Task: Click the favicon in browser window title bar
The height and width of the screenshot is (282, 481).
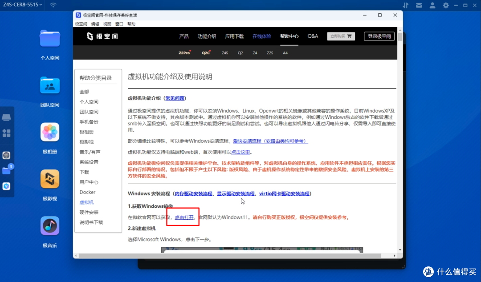Action: pyautogui.click(x=78, y=15)
